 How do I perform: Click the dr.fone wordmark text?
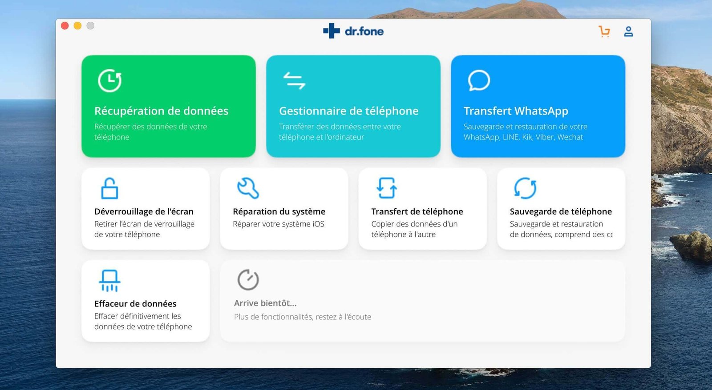click(364, 31)
